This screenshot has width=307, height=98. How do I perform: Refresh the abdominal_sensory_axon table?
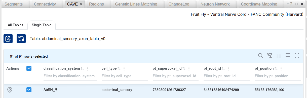[x=21, y=39]
